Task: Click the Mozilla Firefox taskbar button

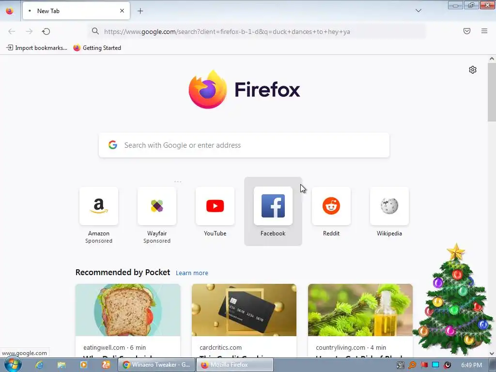Action: point(235,365)
